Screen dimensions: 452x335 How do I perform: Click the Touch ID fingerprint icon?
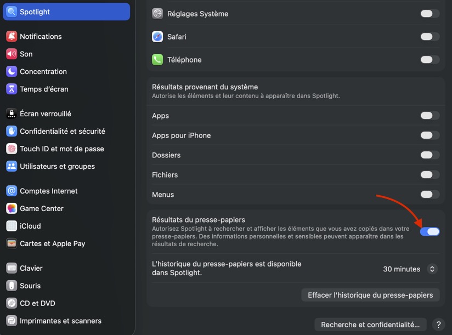(12, 149)
